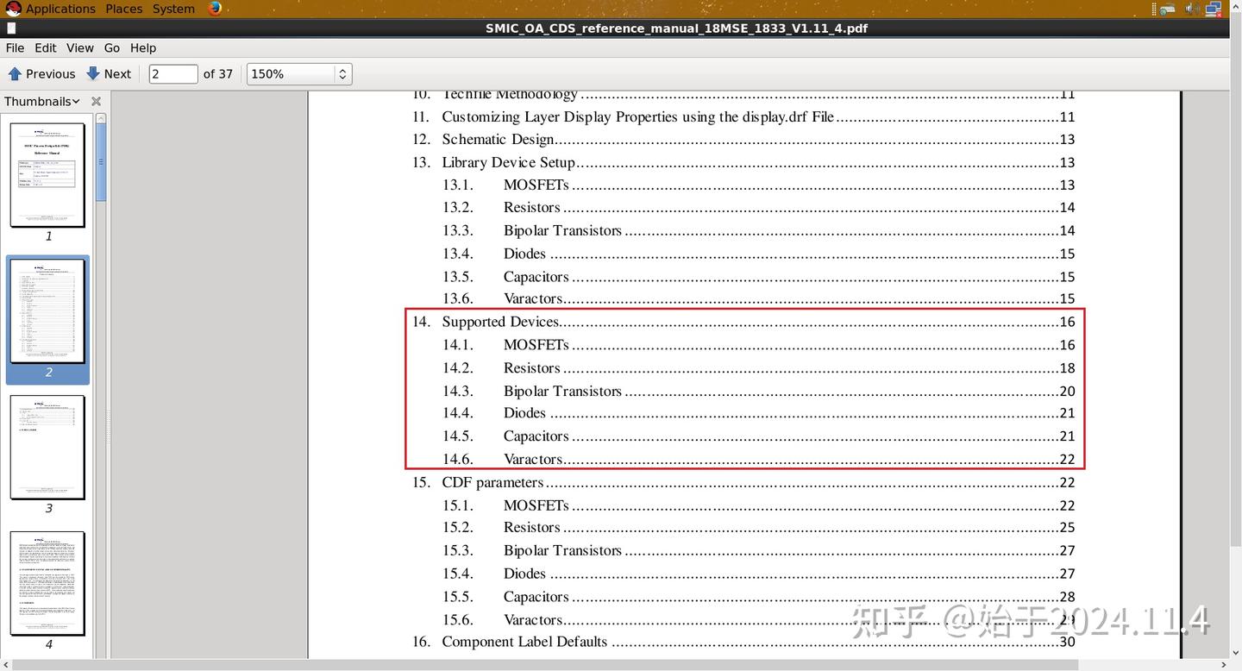Click '15.5. Capacitors' entry
Screen dimensions: 1242x671
point(759,596)
